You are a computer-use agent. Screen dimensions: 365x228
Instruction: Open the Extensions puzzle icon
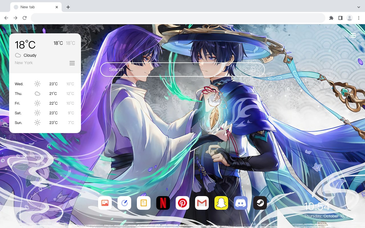(331, 18)
